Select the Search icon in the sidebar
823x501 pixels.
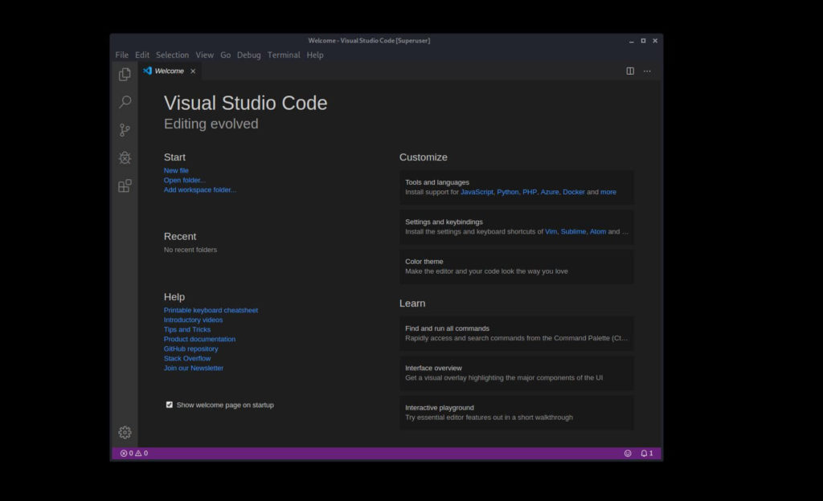pos(125,101)
